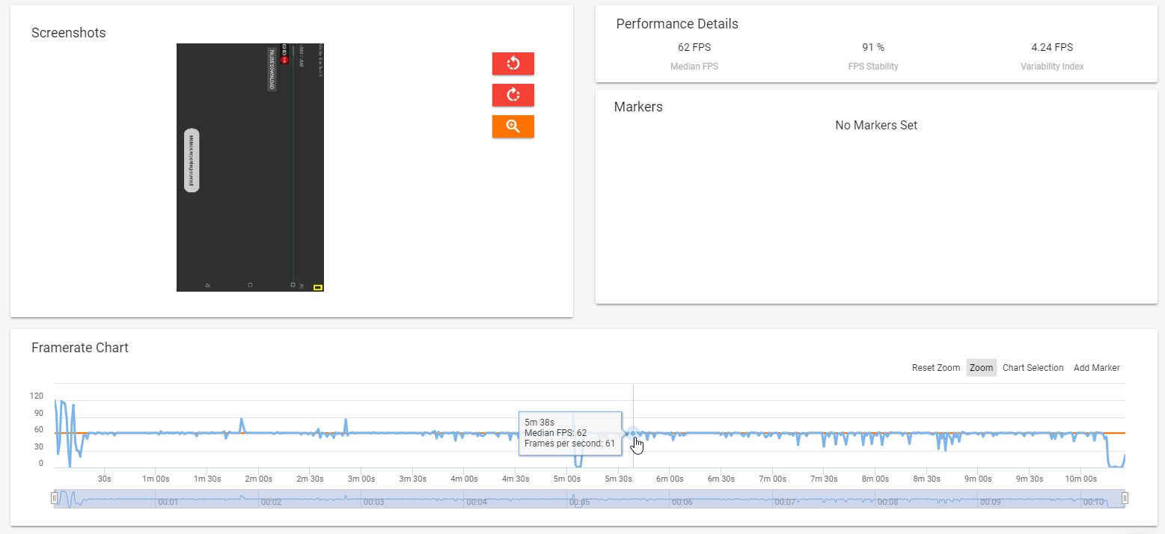1165x534 pixels.
Task: Open the phone screenshot thumbnail
Action: [250, 167]
